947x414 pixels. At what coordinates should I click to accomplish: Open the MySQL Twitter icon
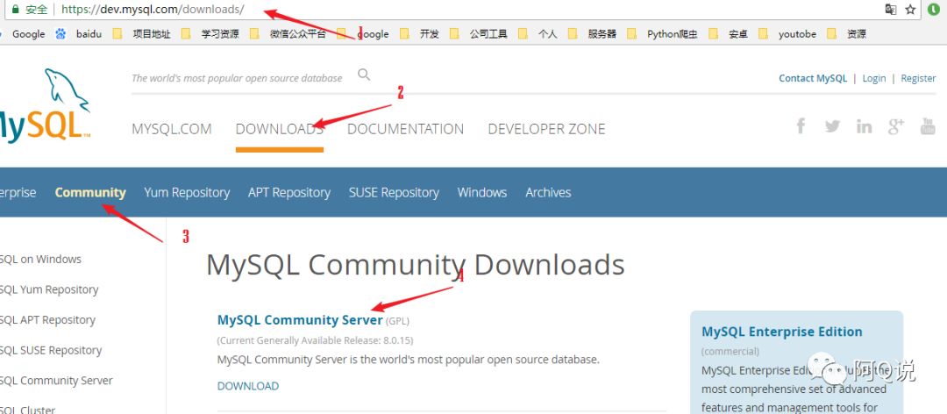tap(832, 125)
